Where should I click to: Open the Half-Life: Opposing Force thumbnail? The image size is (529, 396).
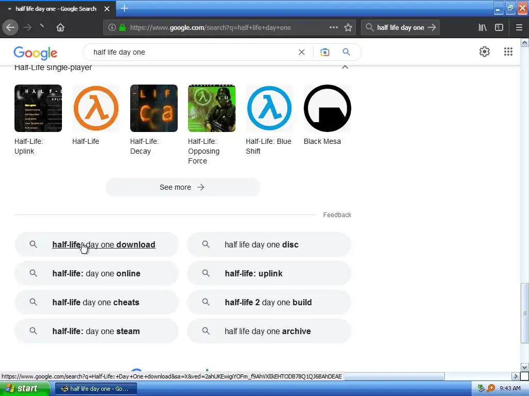pyautogui.click(x=212, y=108)
